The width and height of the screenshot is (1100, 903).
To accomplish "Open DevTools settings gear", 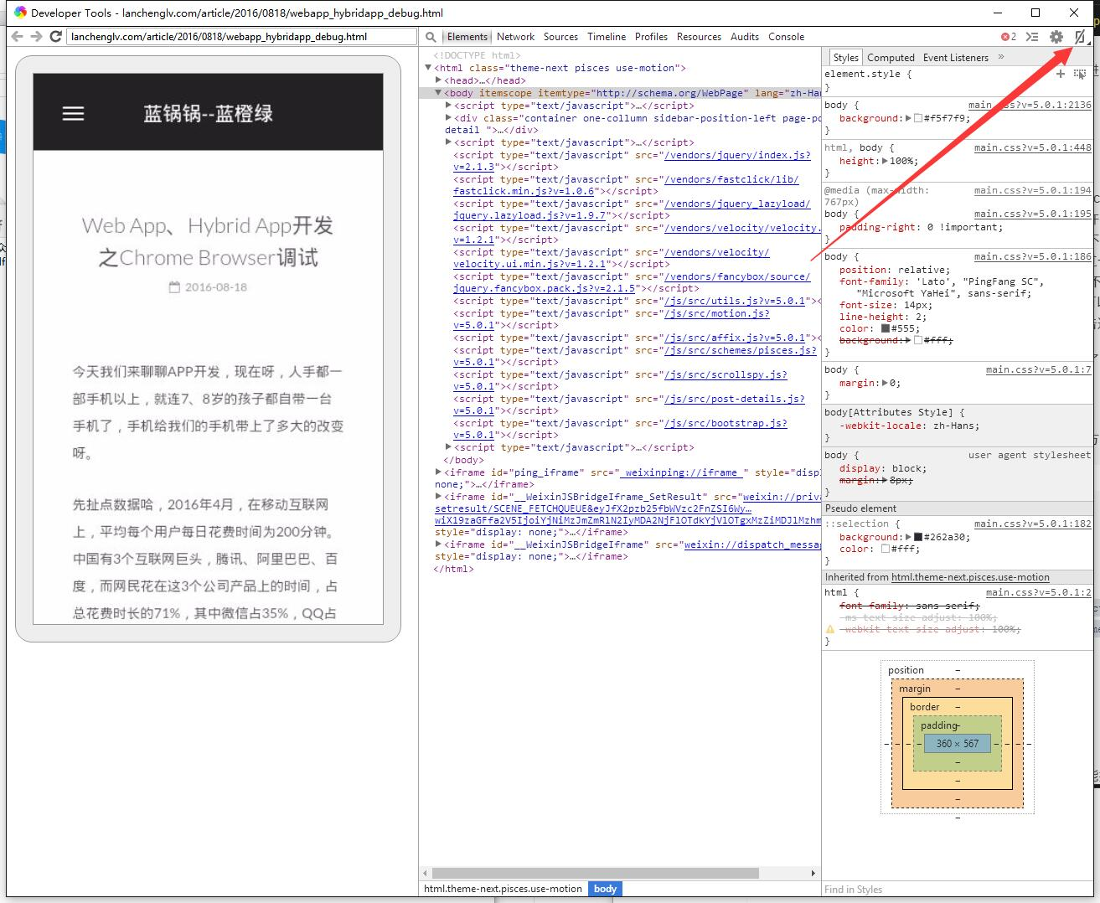I will point(1056,37).
